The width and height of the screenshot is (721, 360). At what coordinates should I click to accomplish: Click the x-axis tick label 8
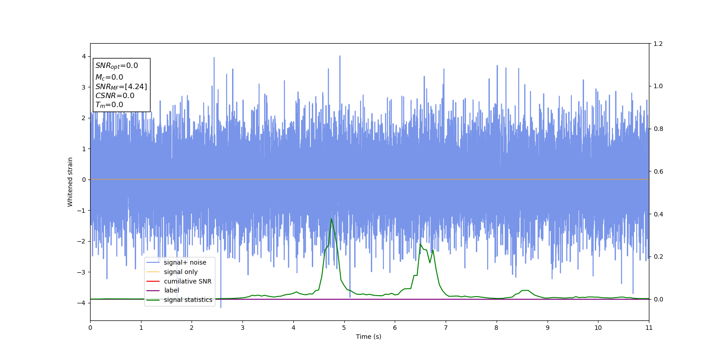click(497, 328)
